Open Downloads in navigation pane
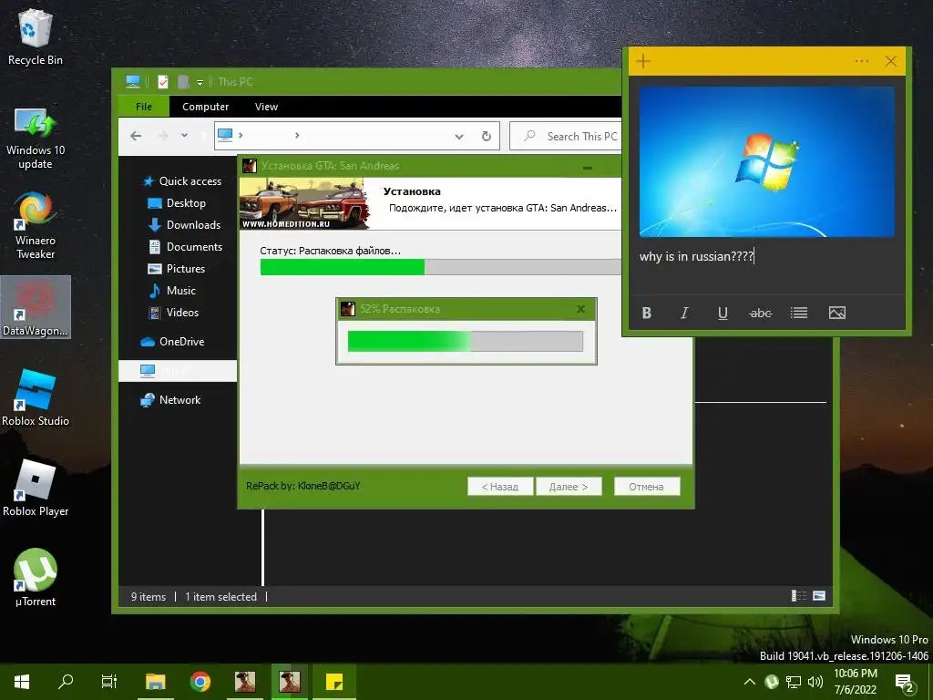This screenshot has width=933, height=700. pos(184,225)
